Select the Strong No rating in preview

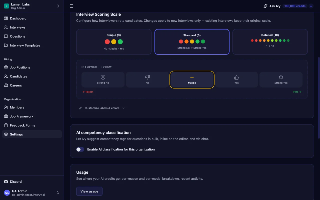click(x=103, y=79)
